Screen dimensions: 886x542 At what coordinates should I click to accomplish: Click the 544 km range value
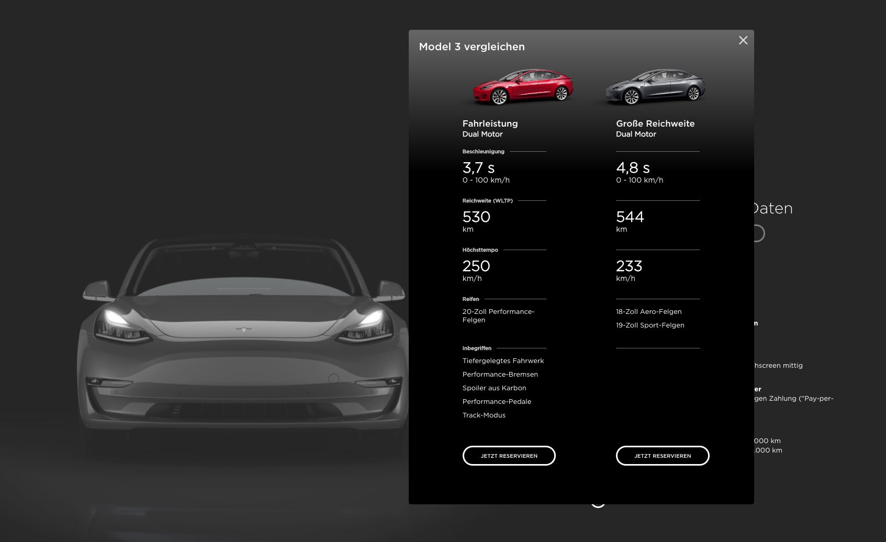tap(630, 217)
